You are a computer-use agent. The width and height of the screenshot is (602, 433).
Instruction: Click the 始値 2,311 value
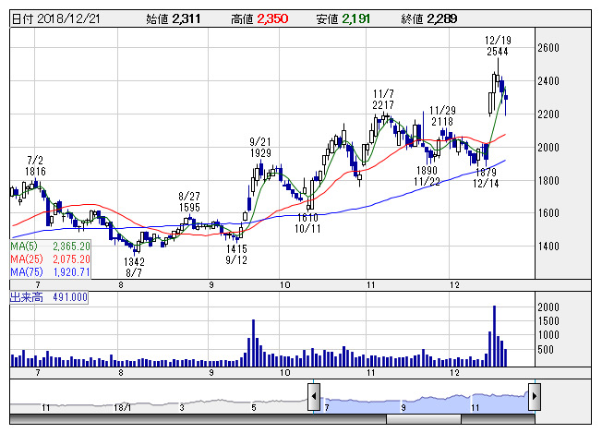tap(187, 18)
